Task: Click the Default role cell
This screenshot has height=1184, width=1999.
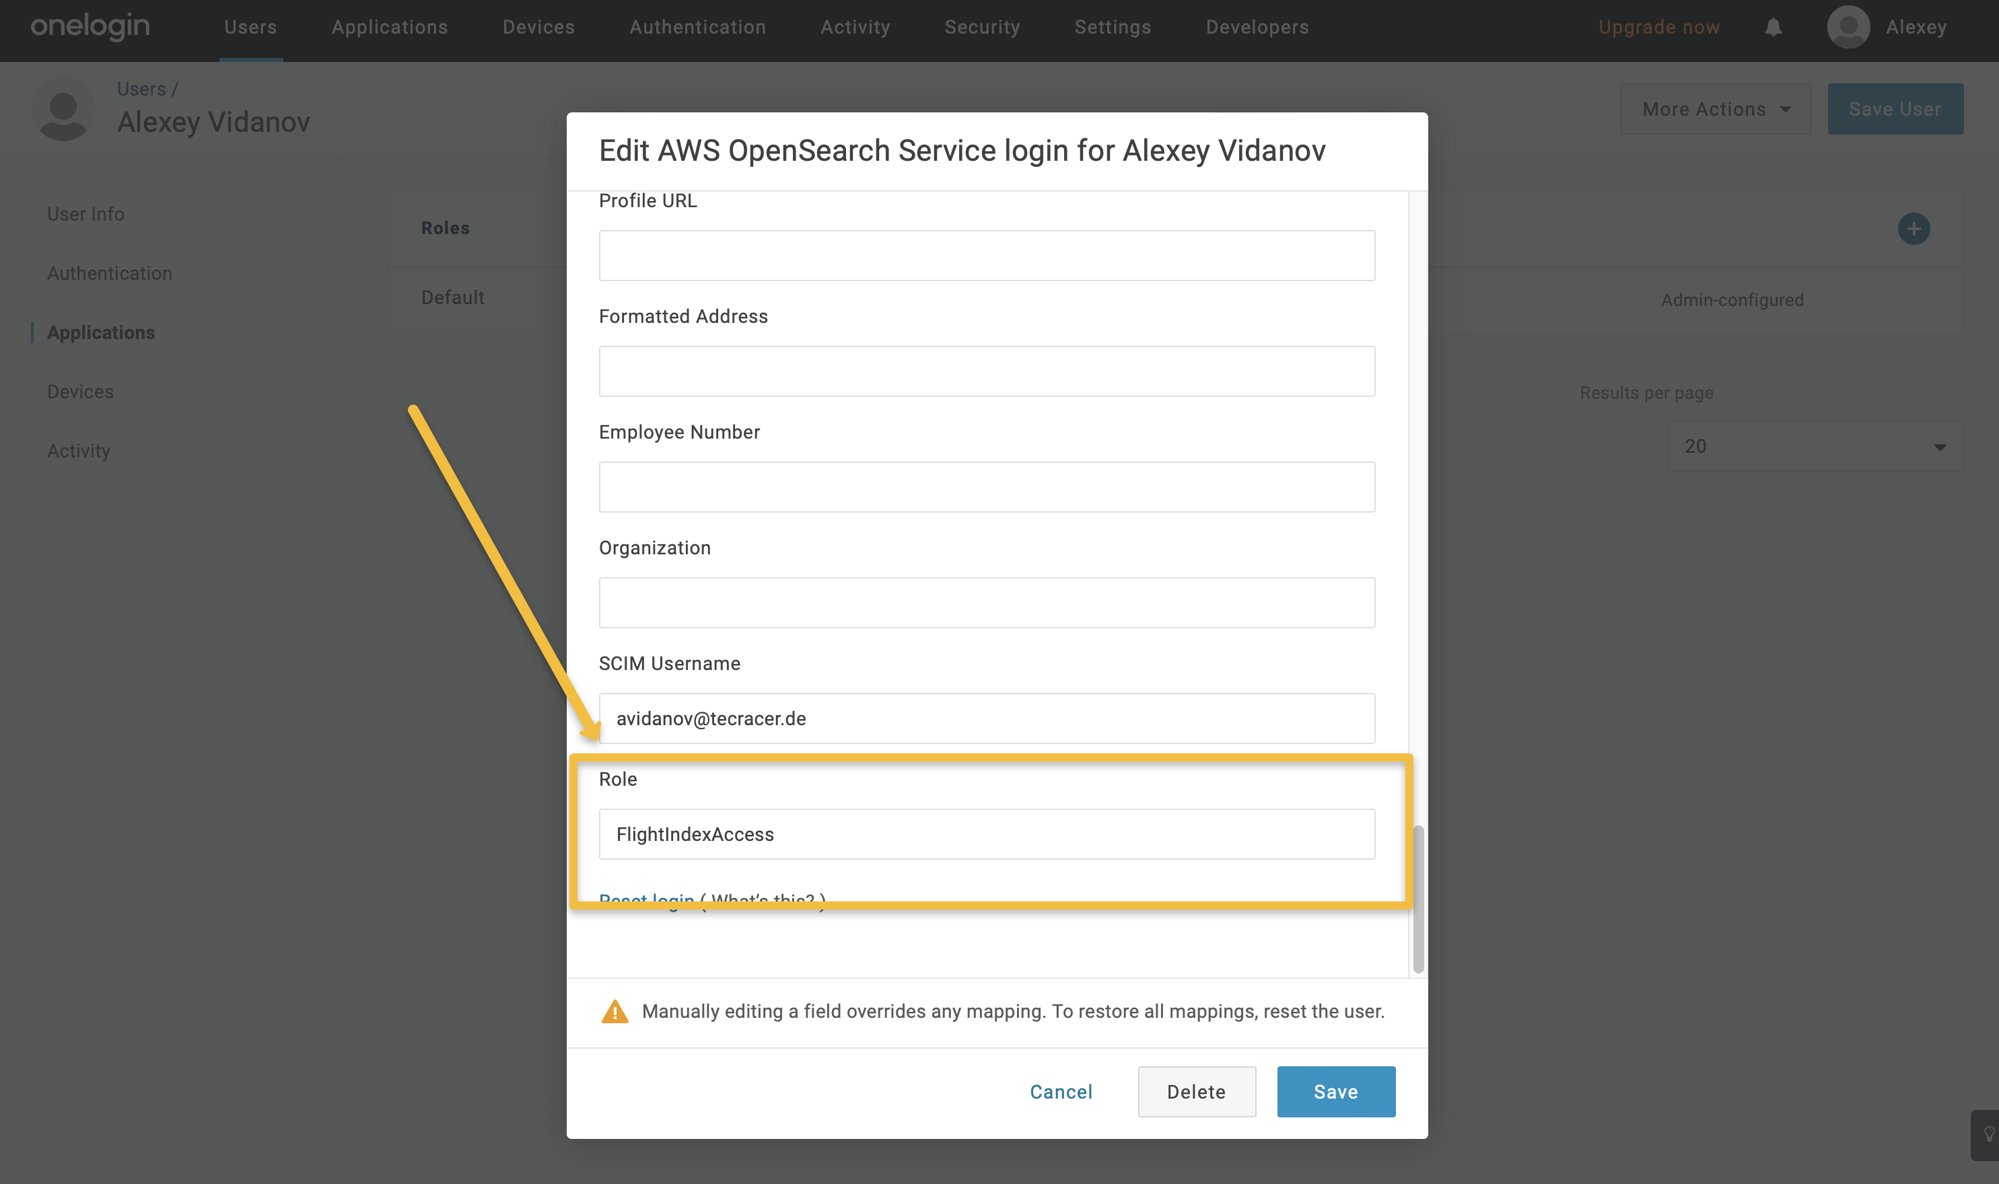Action: pos(452,297)
